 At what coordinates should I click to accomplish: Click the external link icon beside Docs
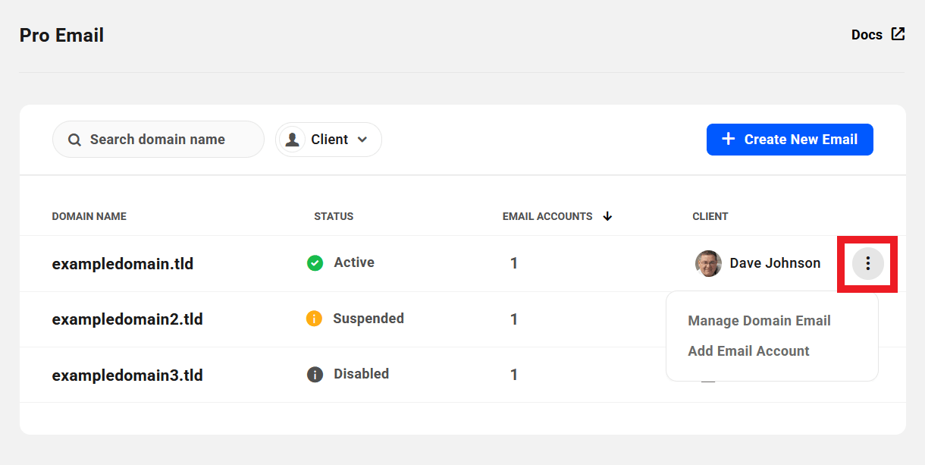[x=898, y=34]
